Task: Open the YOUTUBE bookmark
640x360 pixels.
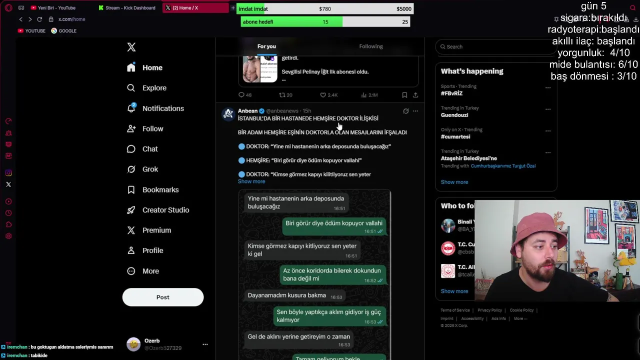Action: 31,31
